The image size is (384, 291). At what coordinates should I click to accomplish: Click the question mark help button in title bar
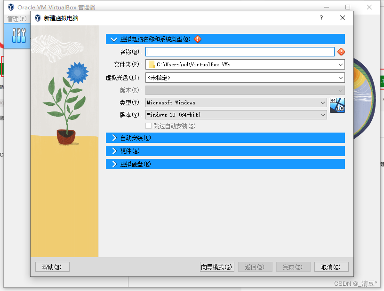coord(321,18)
